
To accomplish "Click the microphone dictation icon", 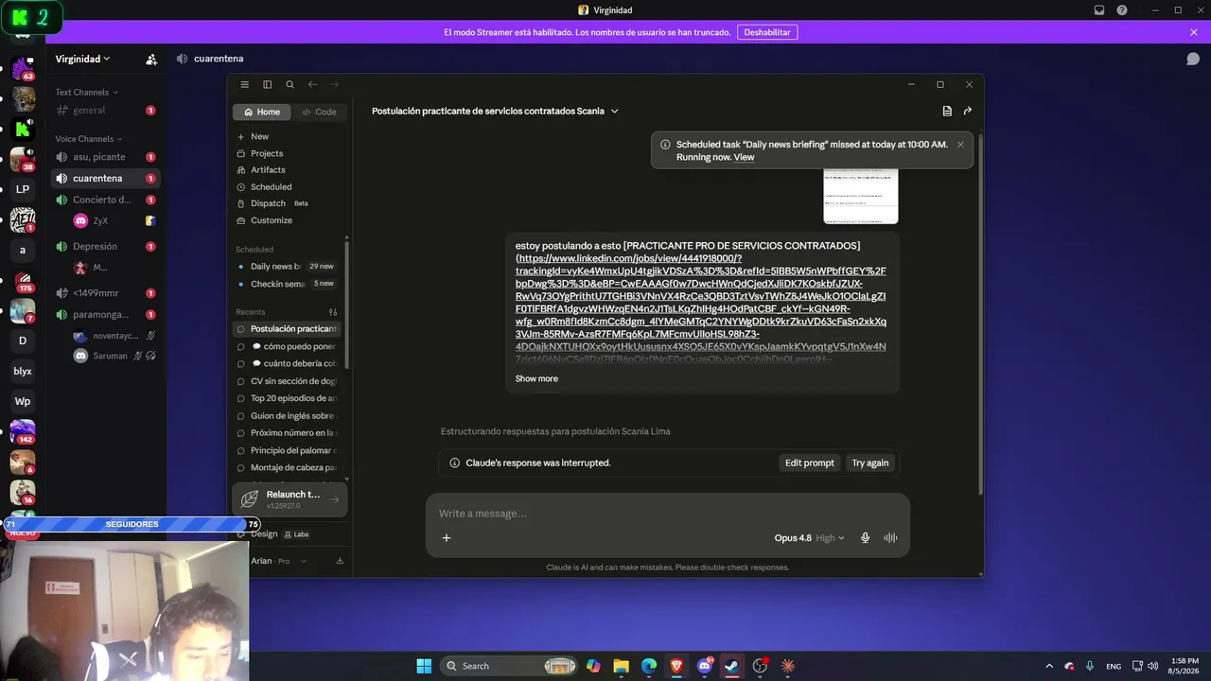I will [x=865, y=538].
